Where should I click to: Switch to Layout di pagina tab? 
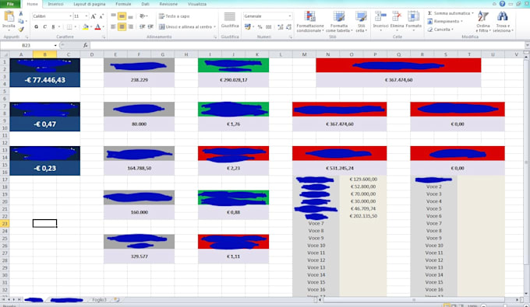pyautogui.click(x=89, y=4)
